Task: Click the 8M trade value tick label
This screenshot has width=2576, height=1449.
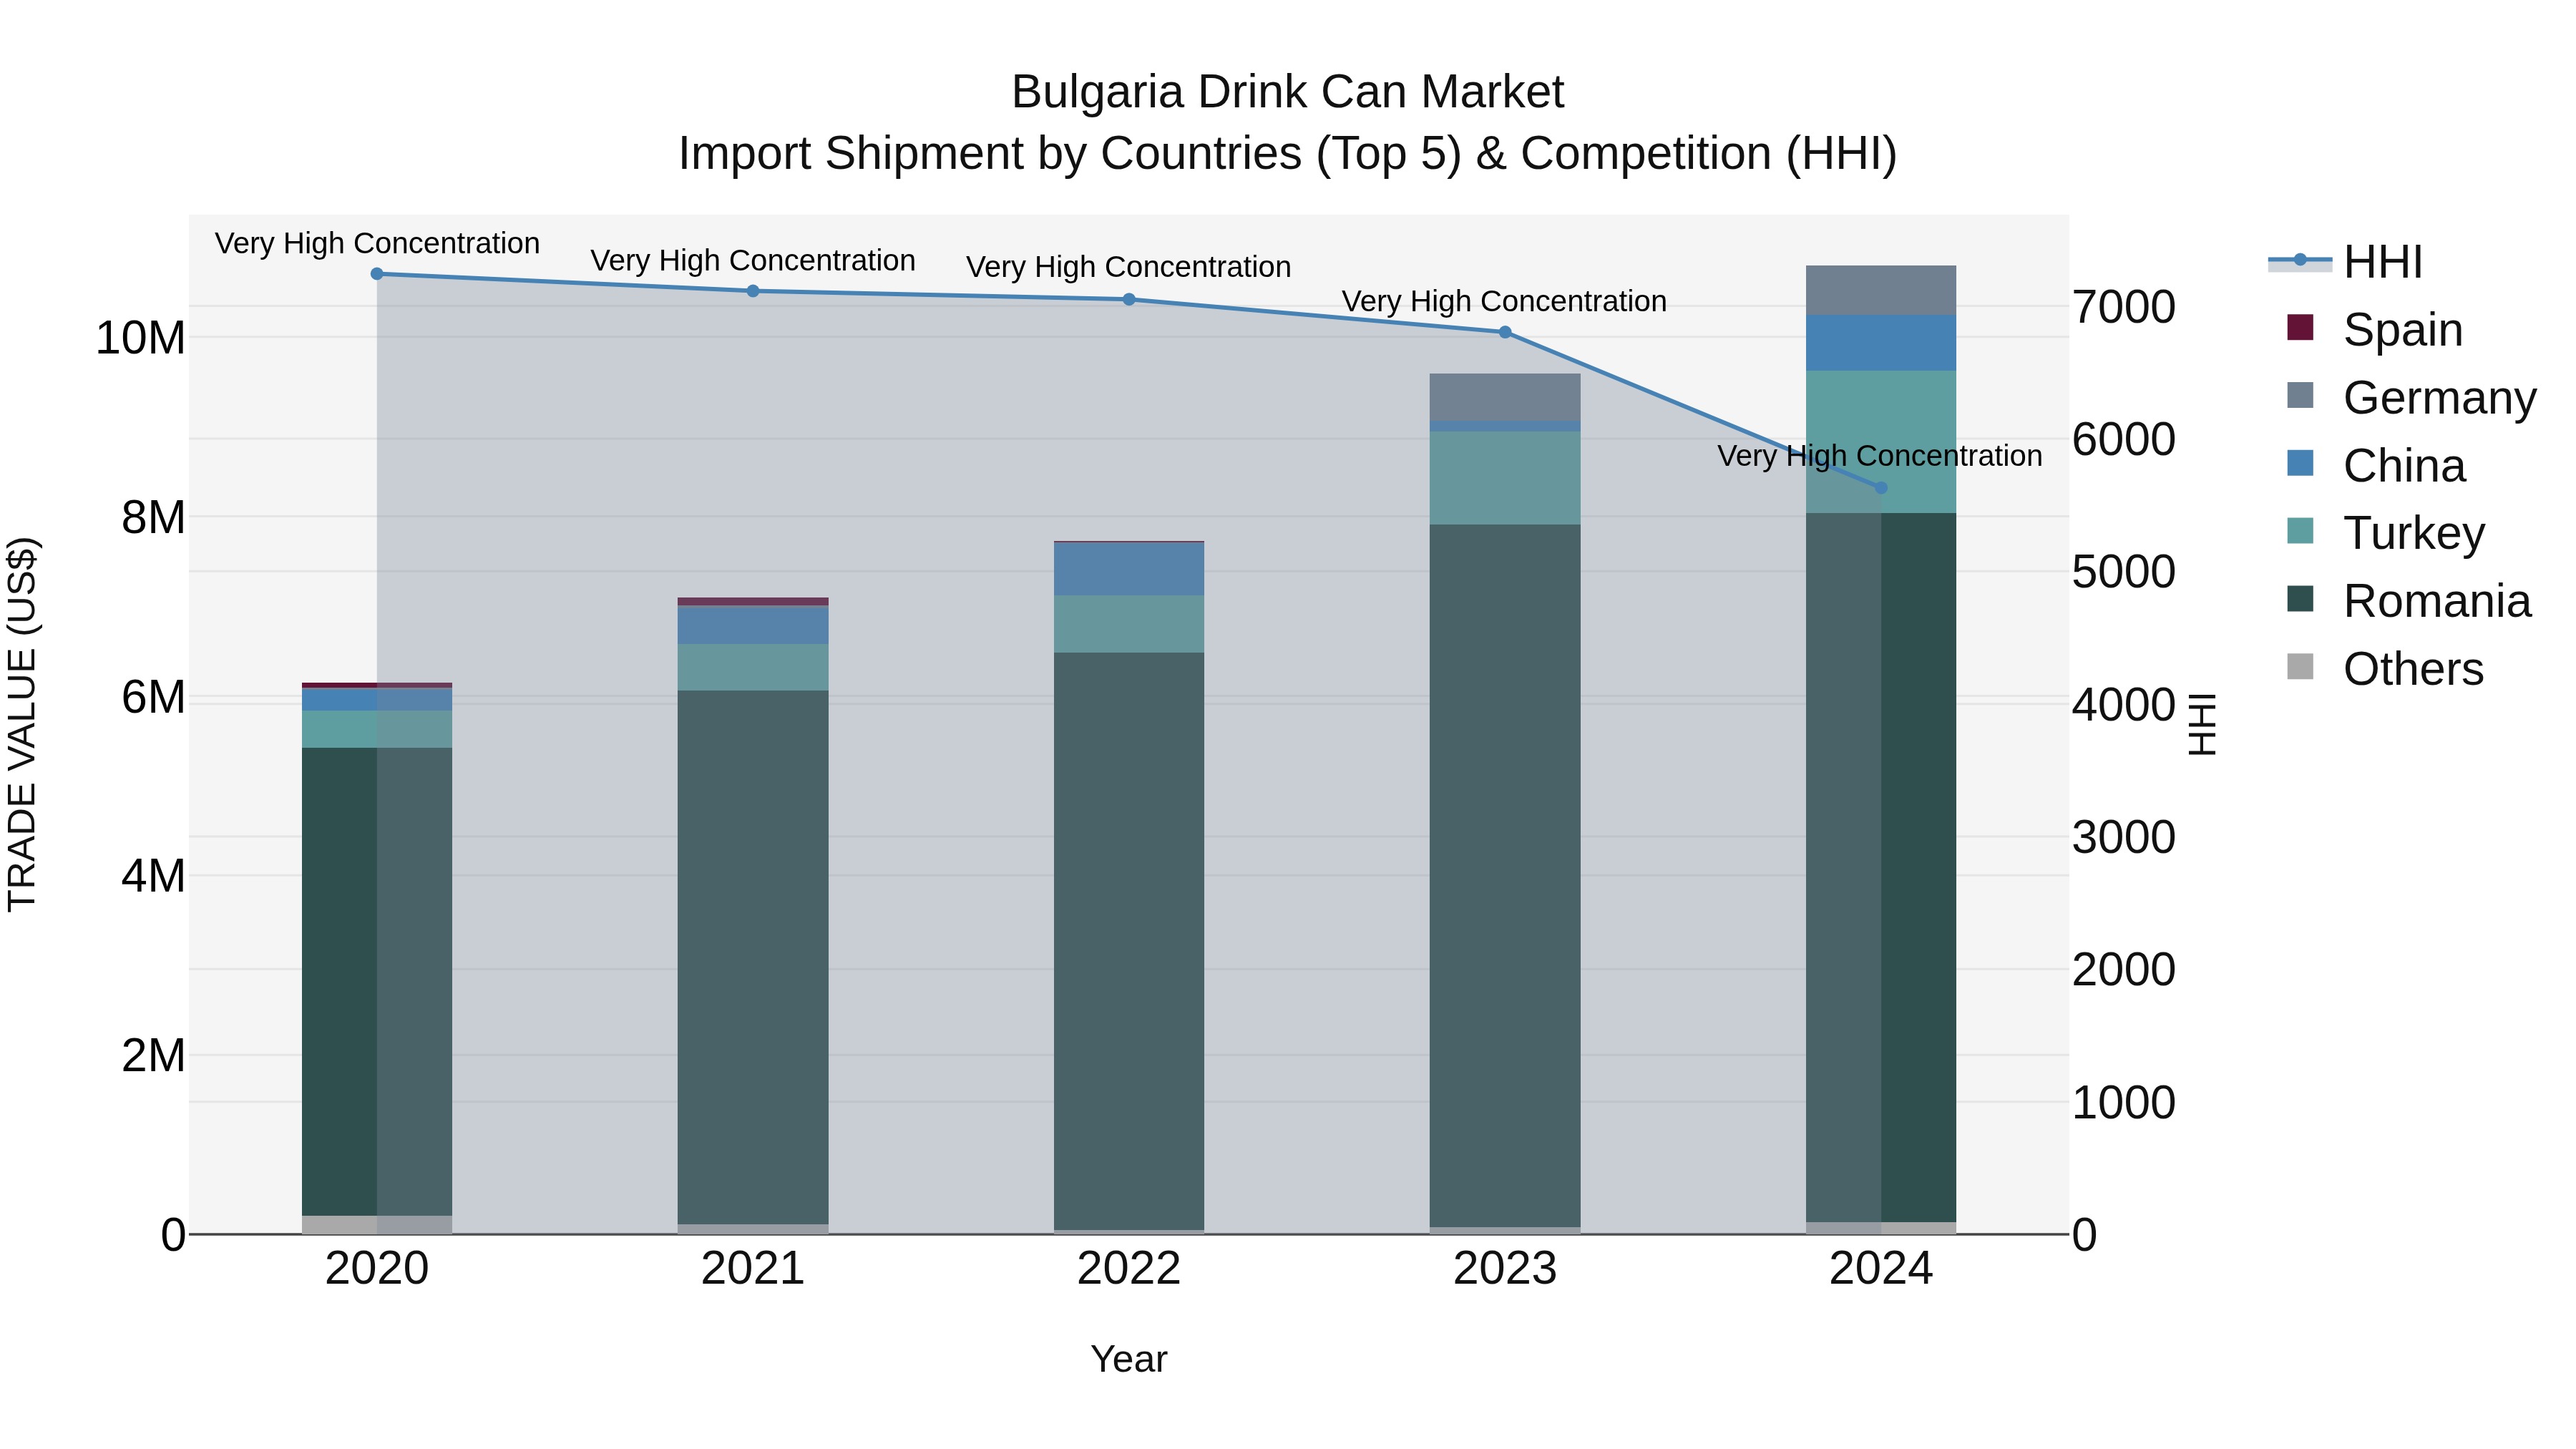Action: pos(153,517)
